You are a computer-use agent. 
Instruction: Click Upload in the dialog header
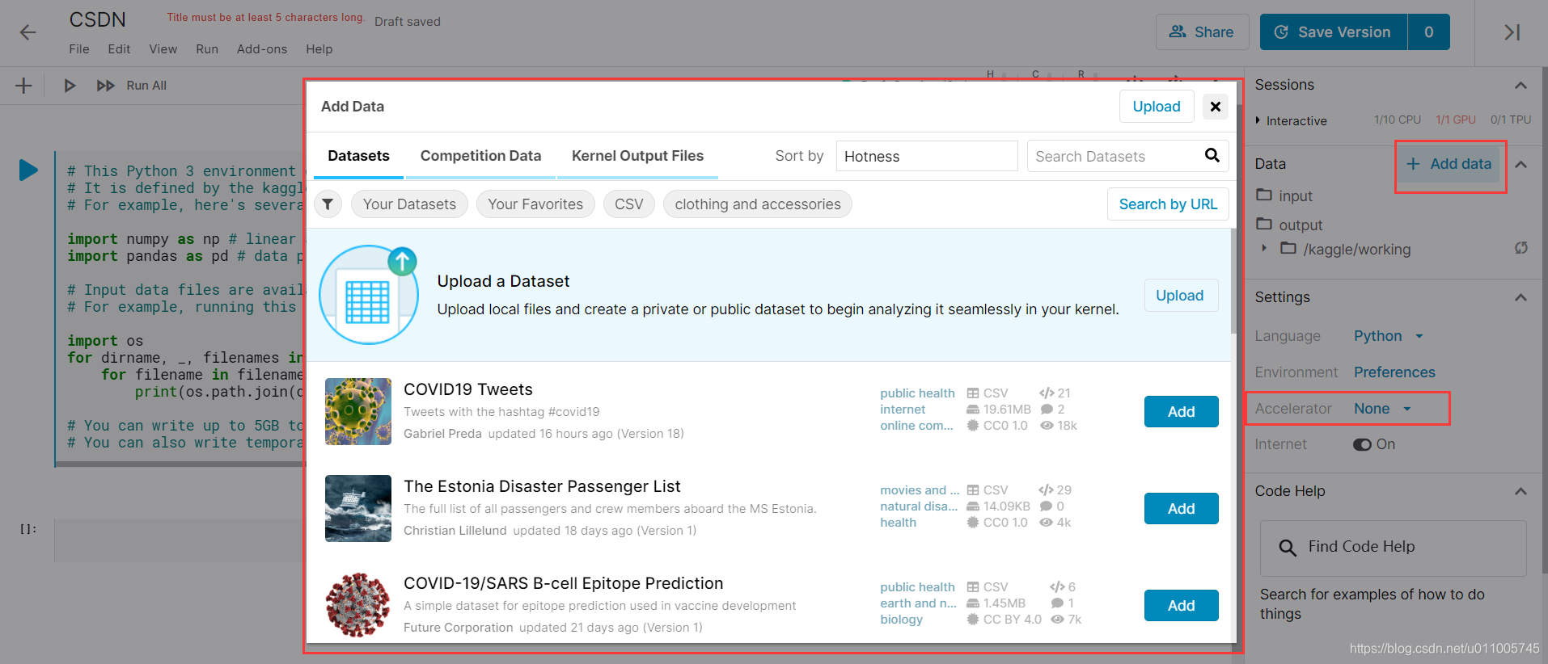[x=1157, y=107]
